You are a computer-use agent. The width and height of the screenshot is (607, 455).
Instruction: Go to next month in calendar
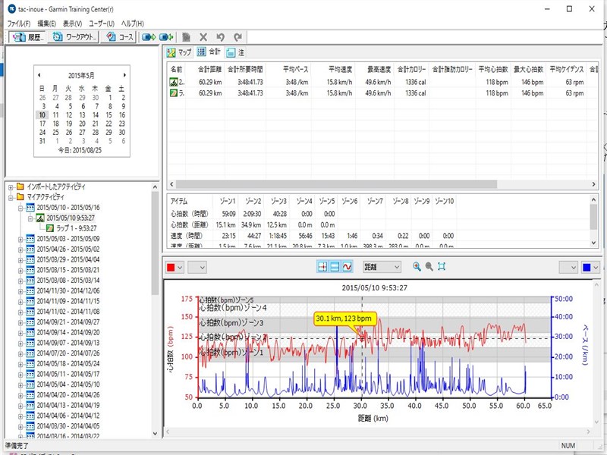(124, 75)
